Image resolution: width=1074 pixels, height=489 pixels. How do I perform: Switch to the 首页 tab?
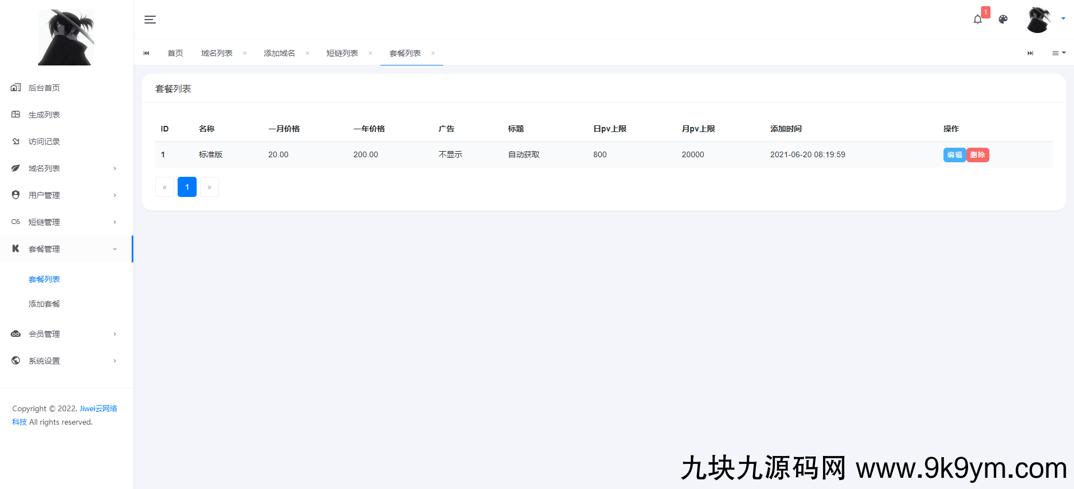(x=175, y=53)
